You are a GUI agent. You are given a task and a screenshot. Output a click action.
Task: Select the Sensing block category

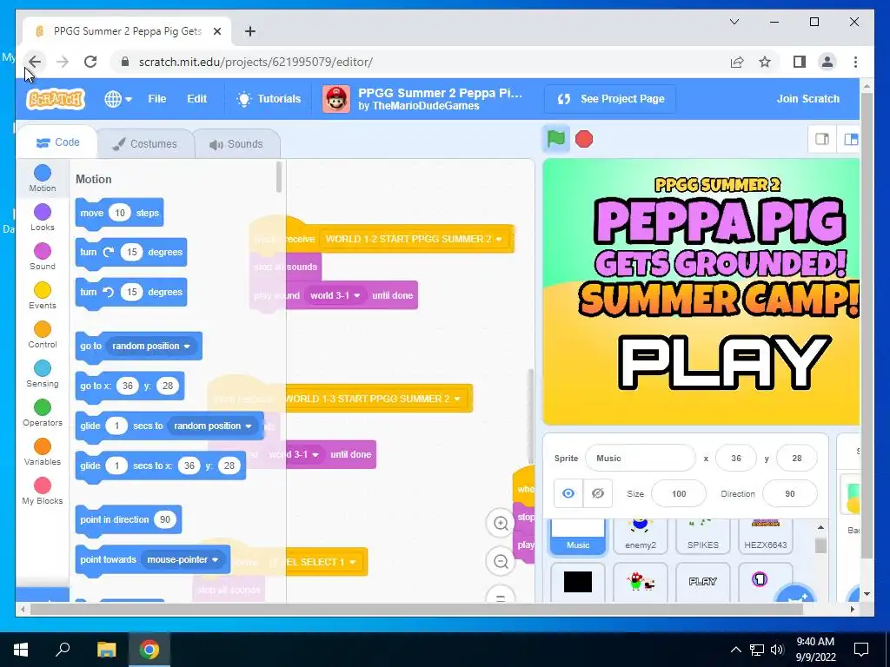pyautogui.click(x=43, y=373)
